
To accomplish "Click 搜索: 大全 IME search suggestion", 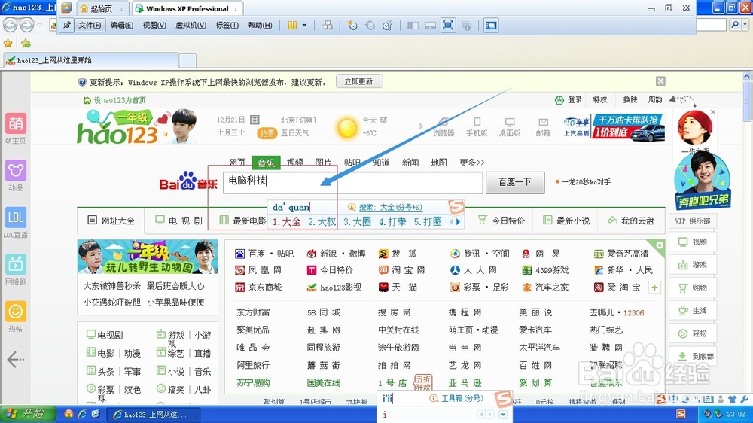I will click(390, 208).
